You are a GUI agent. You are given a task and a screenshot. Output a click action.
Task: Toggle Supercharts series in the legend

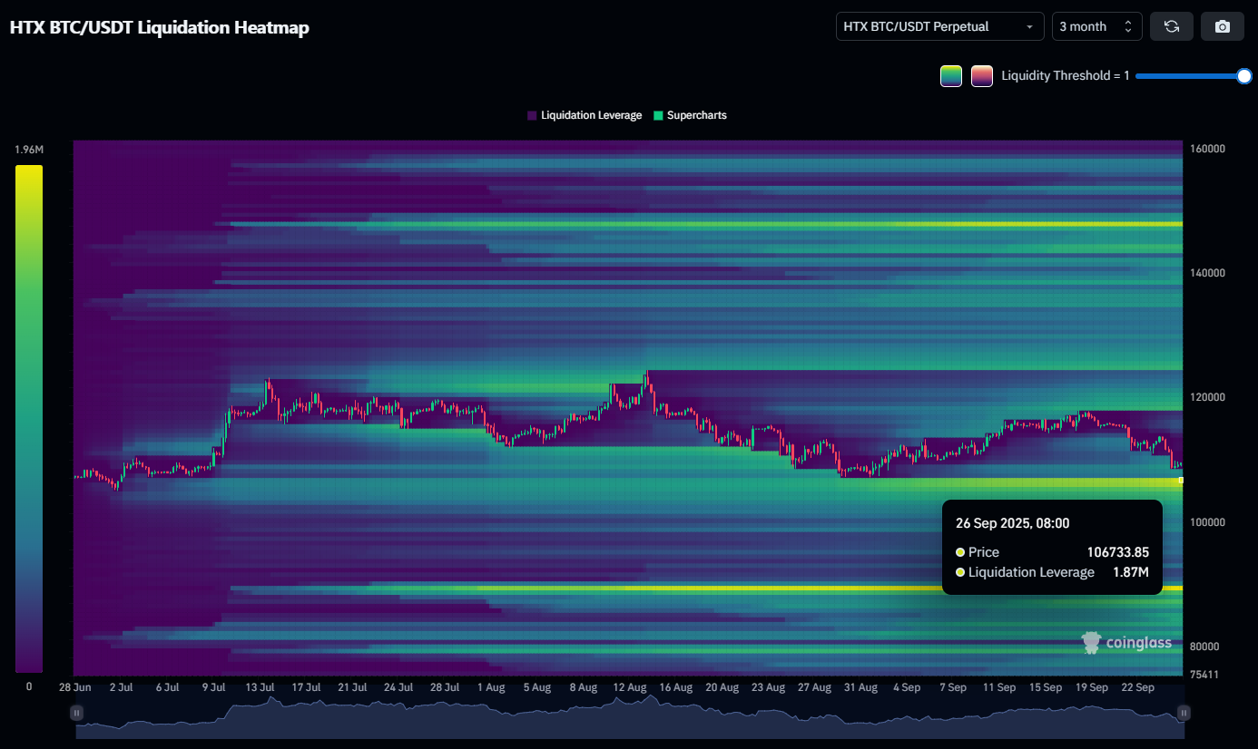pyautogui.click(x=696, y=115)
